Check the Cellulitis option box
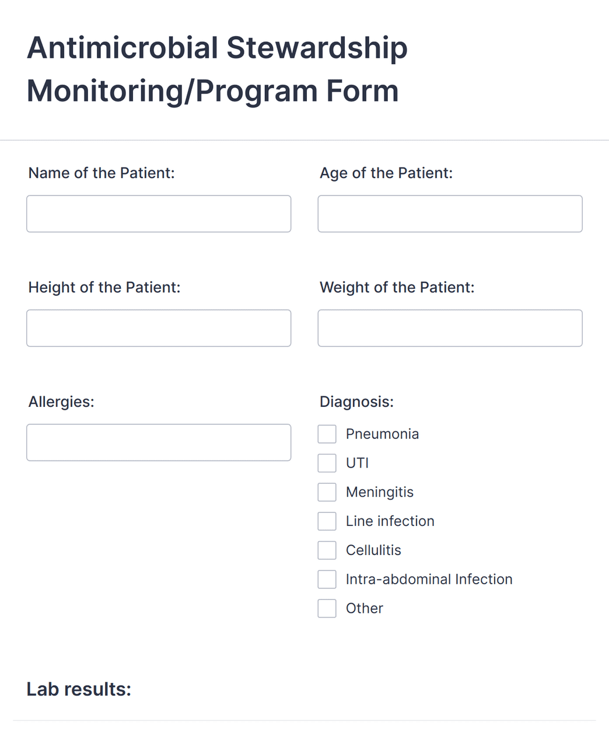Viewport: 609px width, 750px height. pos(327,550)
